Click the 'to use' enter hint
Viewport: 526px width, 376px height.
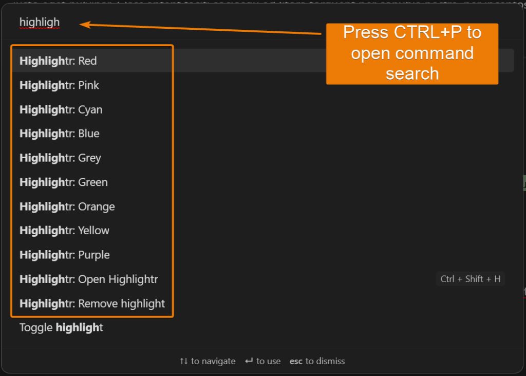coord(262,361)
